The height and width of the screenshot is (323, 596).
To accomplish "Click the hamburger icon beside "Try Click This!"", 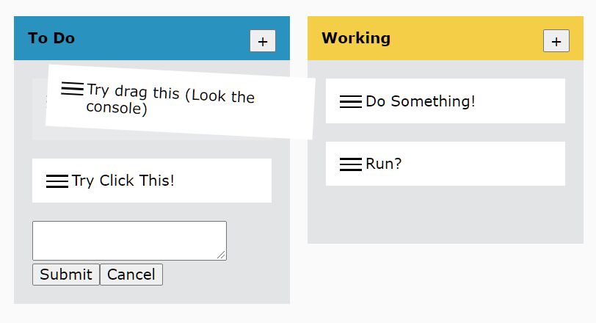I will click(57, 181).
